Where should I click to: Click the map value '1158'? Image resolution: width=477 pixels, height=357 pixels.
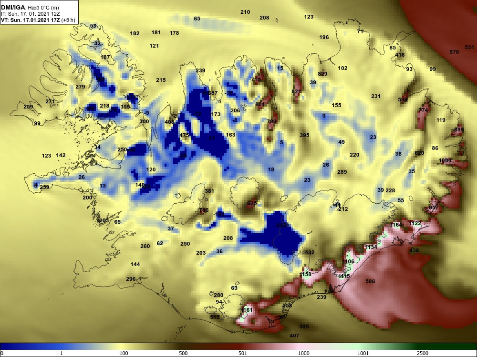tap(305, 275)
